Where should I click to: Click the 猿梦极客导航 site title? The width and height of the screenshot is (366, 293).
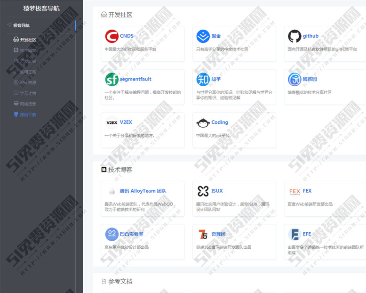[41, 8]
